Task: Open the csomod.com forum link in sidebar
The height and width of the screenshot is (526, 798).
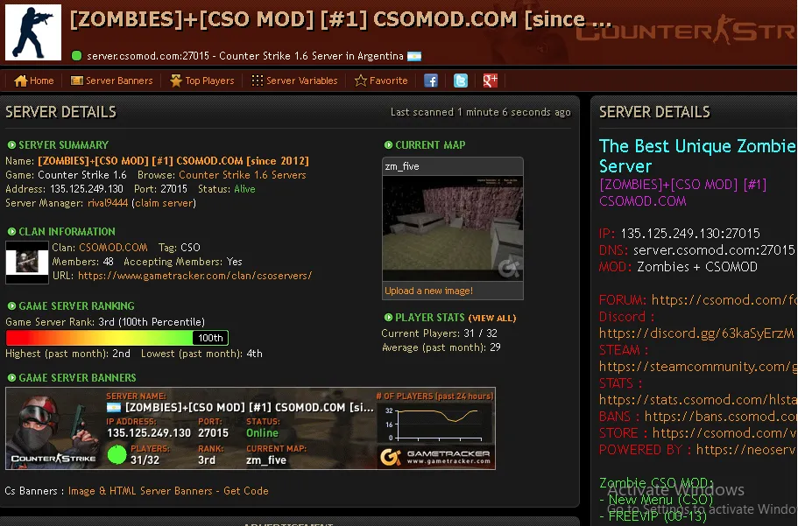Action: [x=724, y=300]
